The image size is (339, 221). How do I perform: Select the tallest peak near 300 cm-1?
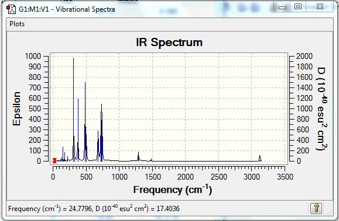[x=74, y=109]
